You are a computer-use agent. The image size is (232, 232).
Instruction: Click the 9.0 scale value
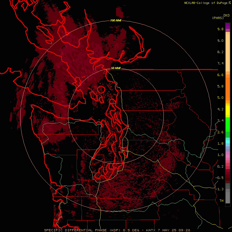[x=220, y=40]
